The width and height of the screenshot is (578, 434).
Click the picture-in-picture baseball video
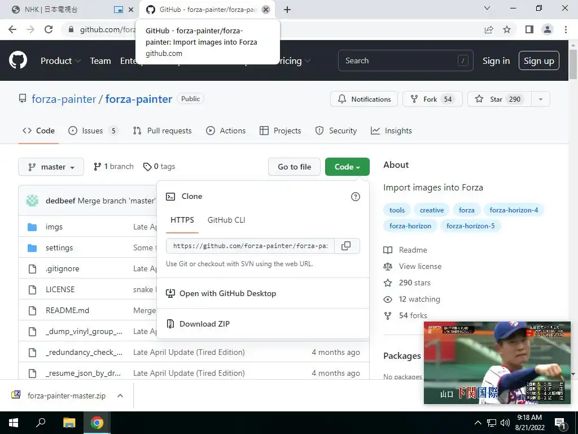point(497,363)
